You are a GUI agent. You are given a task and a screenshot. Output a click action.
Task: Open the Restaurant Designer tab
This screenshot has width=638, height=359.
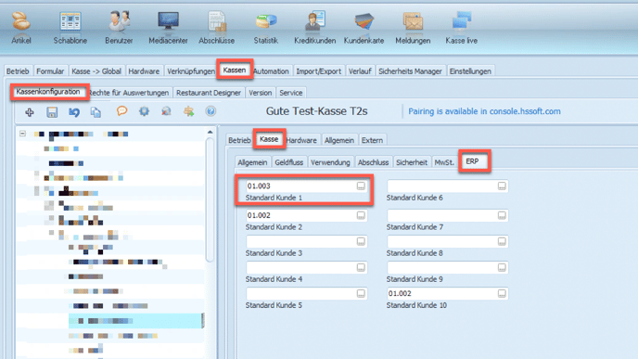209,93
